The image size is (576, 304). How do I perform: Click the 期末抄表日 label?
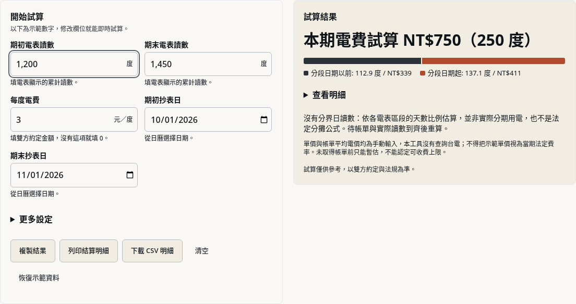tap(29, 156)
